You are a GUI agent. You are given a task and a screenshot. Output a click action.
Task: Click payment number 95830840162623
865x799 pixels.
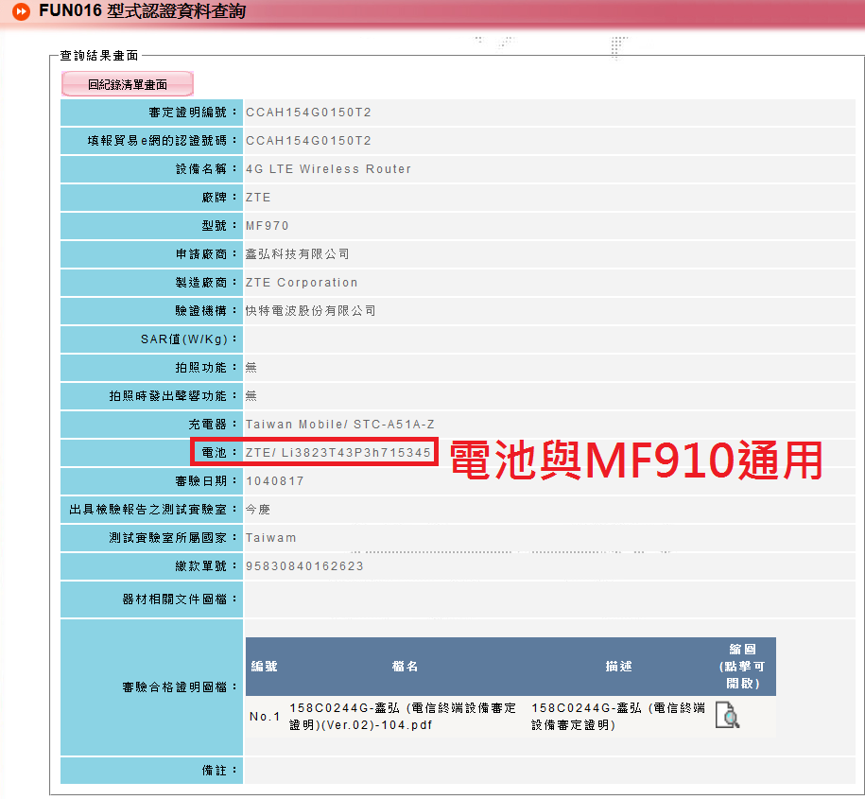pyautogui.click(x=304, y=566)
